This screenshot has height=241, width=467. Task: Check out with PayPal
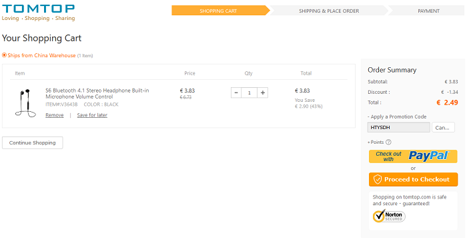413,156
